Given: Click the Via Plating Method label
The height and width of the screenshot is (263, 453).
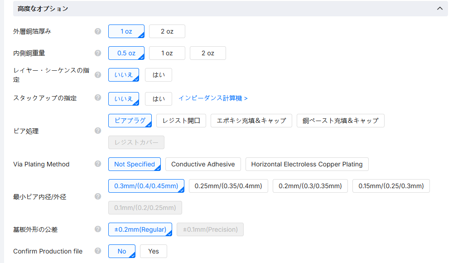Looking at the screenshot, I should coord(41,164).
